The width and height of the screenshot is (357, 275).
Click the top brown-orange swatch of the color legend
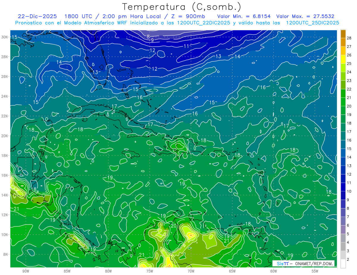pos(343,34)
